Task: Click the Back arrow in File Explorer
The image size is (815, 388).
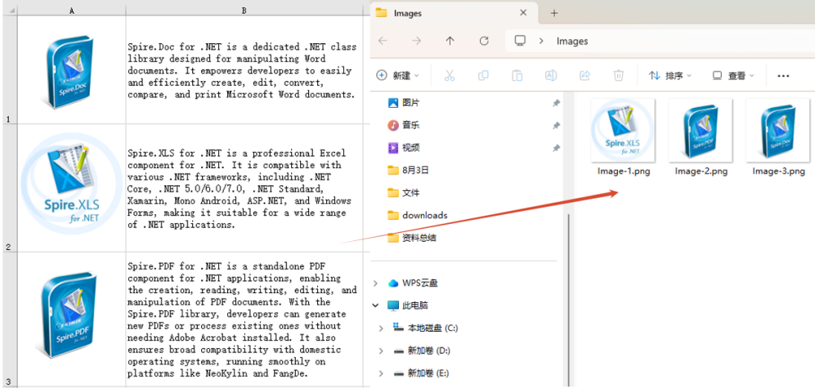Action: (x=383, y=41)
